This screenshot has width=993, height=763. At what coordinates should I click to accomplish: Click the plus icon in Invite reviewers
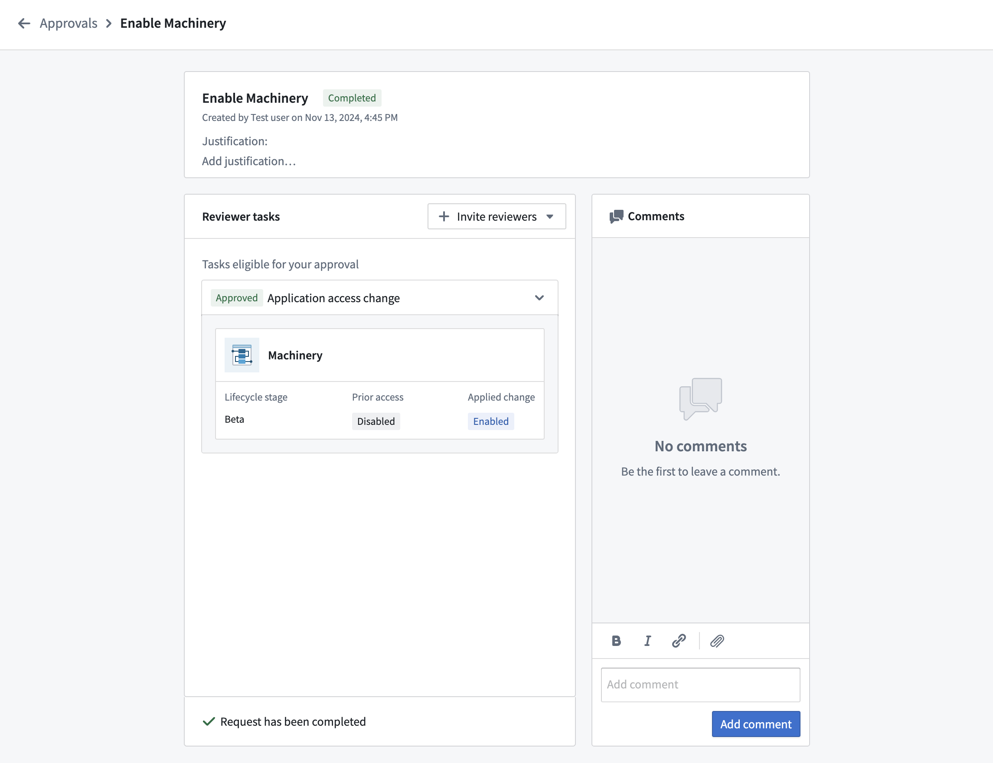pyautogui.click(x=444, y=217)
